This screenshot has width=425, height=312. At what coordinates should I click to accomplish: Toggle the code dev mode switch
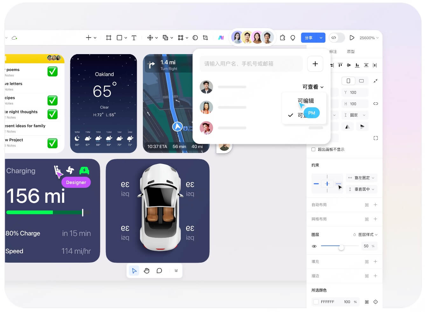pyautogui.click(x=337, y=38)
